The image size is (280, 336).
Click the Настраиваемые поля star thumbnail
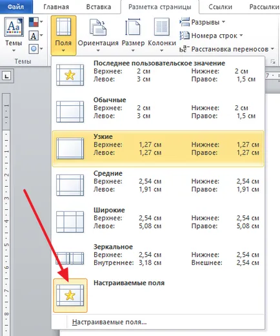point(70,295)
